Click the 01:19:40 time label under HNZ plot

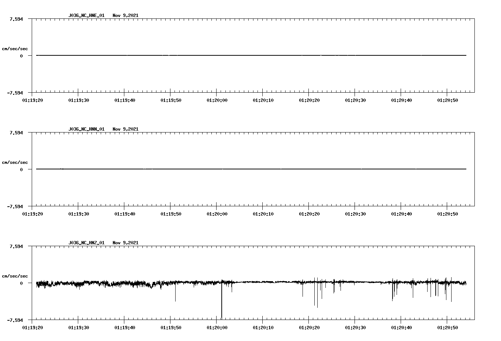[x=125, y=327]
